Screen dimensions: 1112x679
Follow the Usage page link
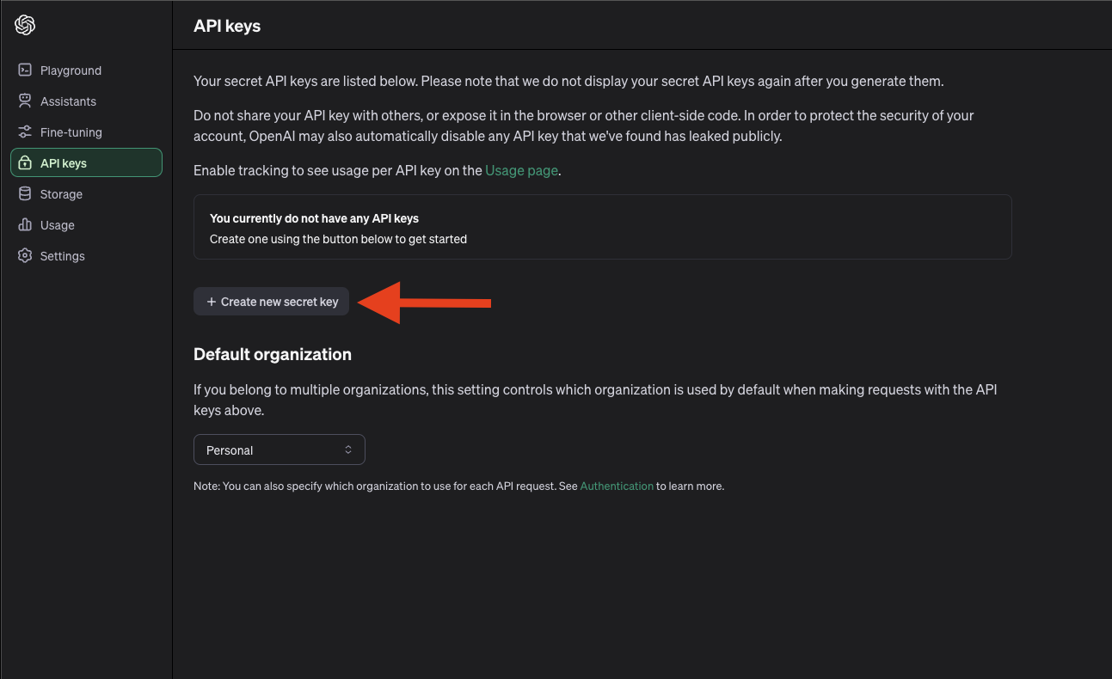tap(522, 170)
